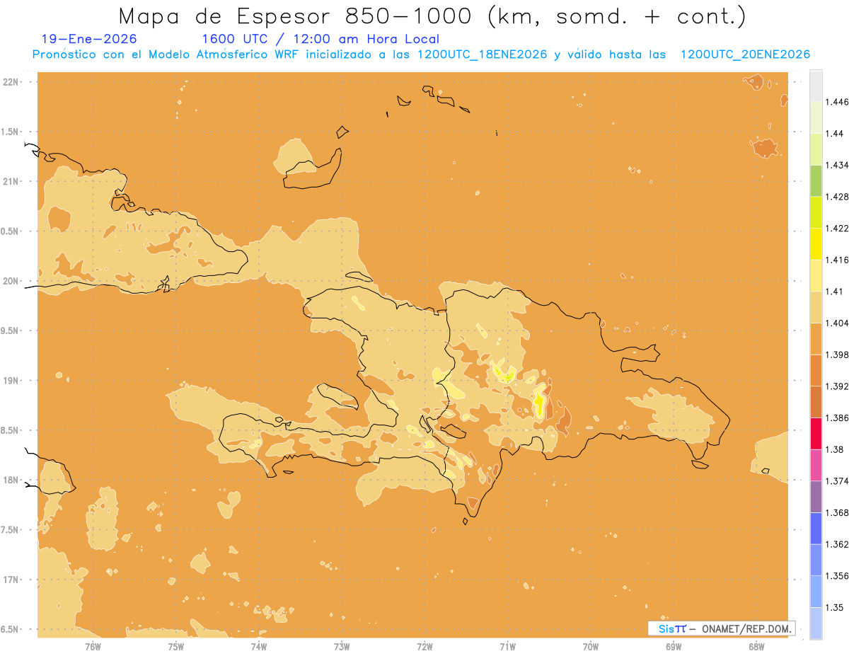The width and height of the screenshot is (849, 656).
Task: Click the '1.392' colorbar value
Action: click(837, 386)
